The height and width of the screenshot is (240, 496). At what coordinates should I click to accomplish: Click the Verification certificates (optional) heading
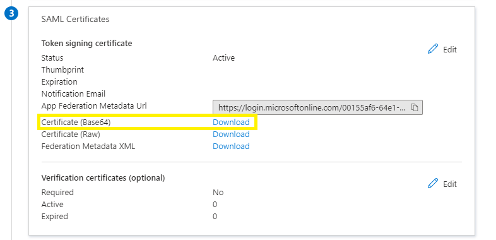[x=103, y=178]
